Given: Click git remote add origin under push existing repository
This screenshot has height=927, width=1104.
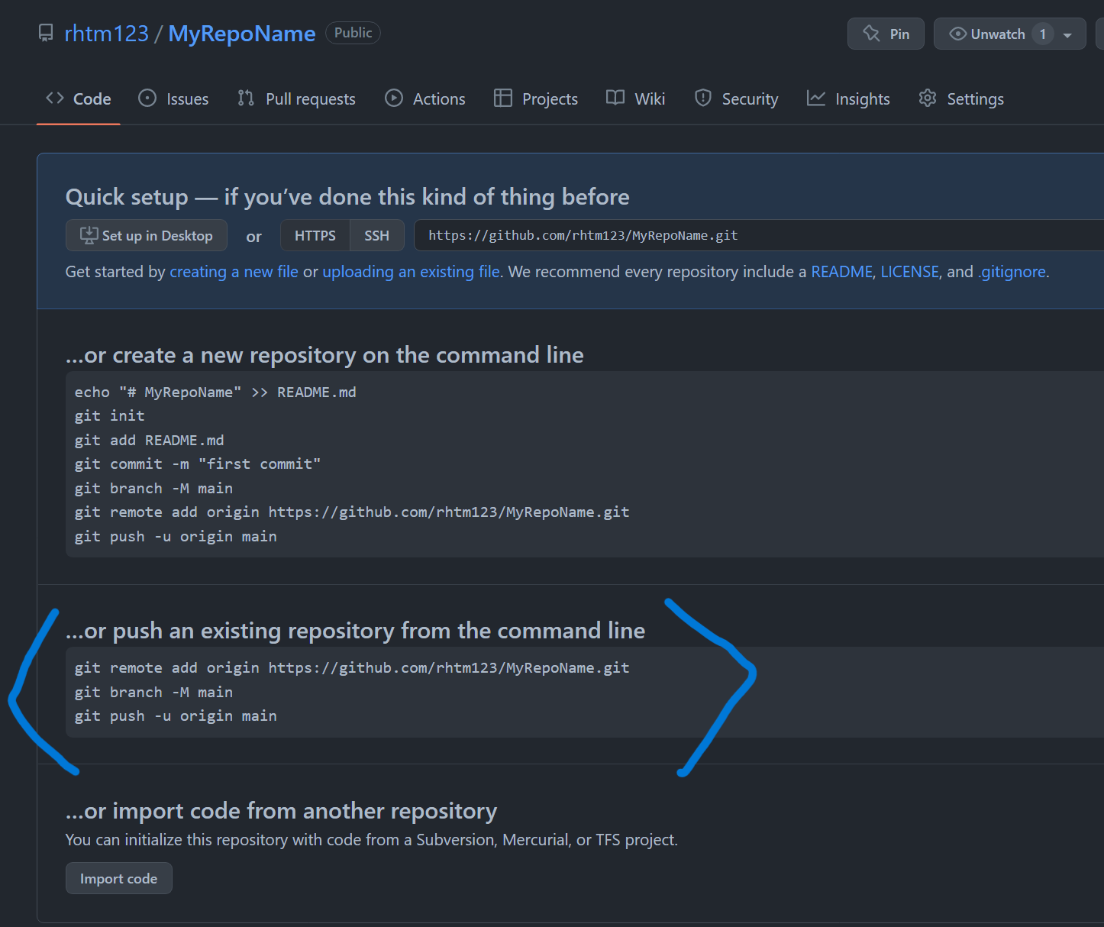Looking at the screenshot, I should click(352, 668).
